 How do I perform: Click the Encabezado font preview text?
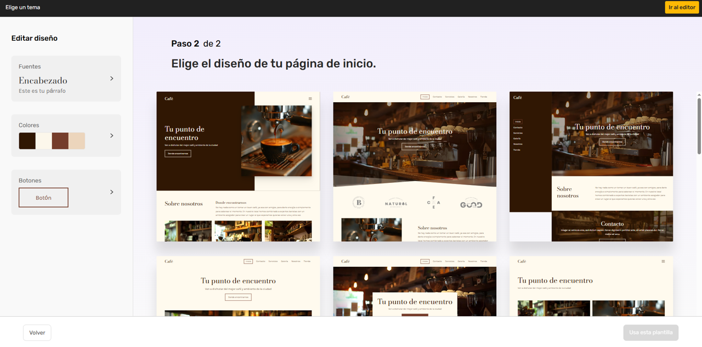(x=43, y=81)
